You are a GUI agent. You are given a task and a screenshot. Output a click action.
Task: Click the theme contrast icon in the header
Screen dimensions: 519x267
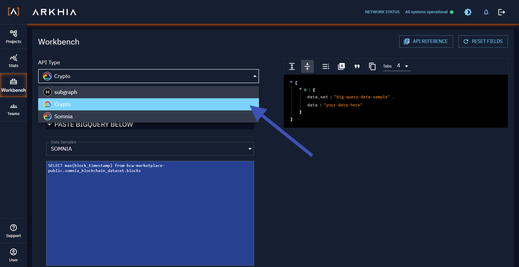pyautogui.click(x=468, y=12)
